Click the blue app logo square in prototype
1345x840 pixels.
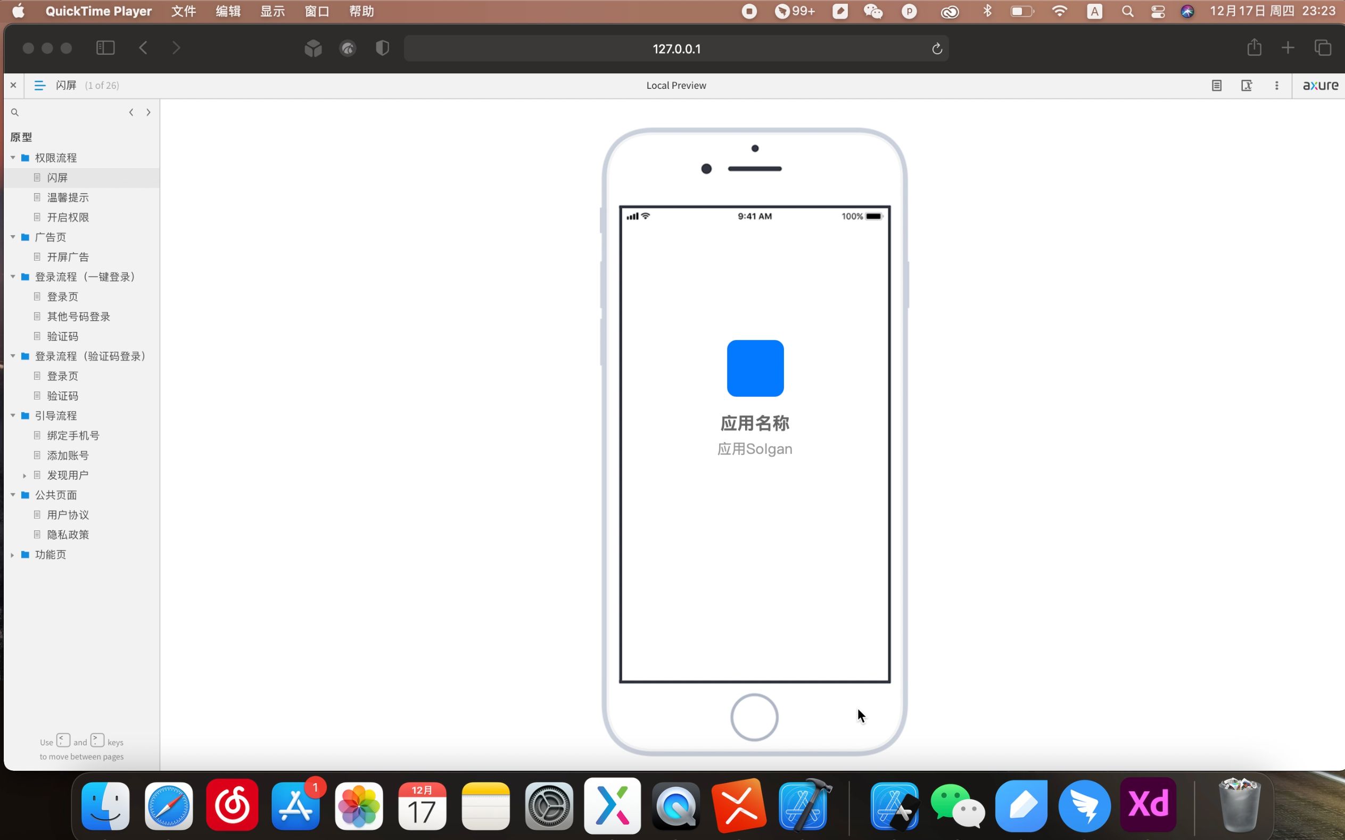pos(755,368)
